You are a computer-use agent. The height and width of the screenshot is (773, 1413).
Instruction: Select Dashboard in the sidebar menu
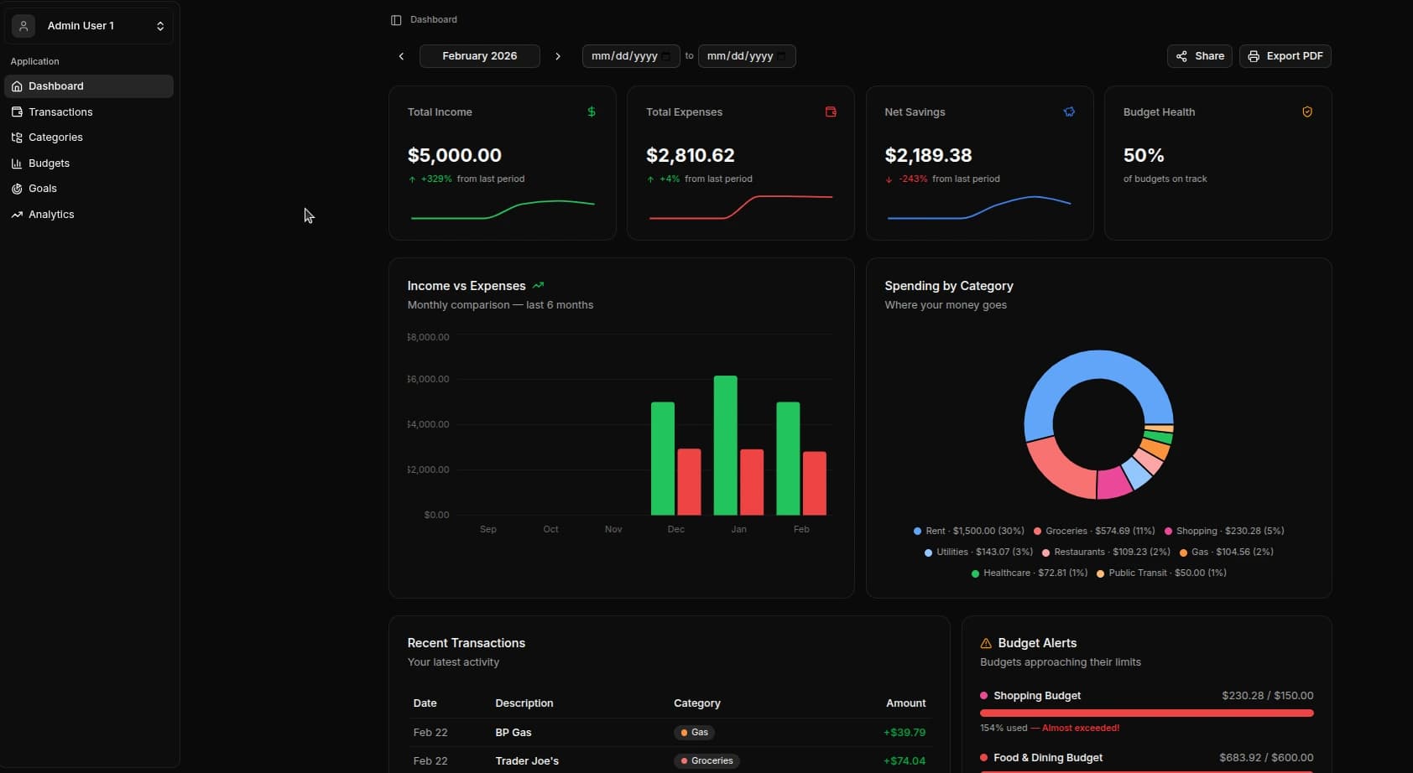coord(57,86)
